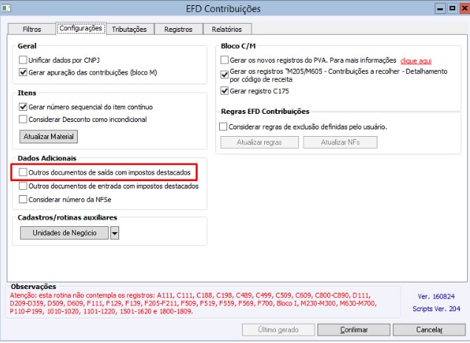This screenshot has width=470, height=343.
Task: Go to the Relatórios tab
Action: [x=227, y=29]
